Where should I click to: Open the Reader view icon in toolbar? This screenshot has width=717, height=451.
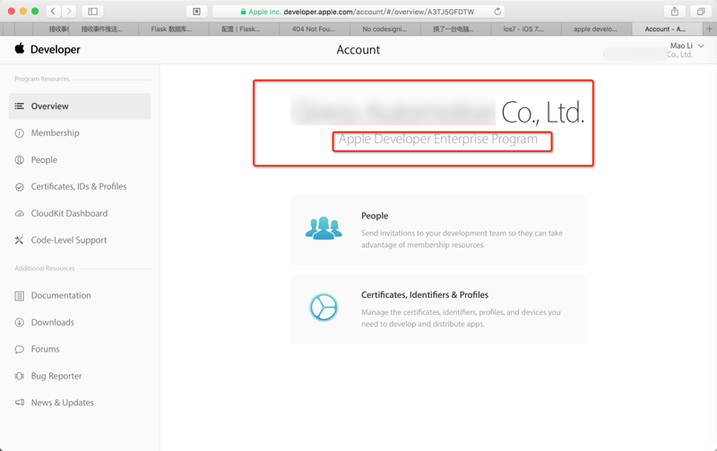[x=196, y=12]
